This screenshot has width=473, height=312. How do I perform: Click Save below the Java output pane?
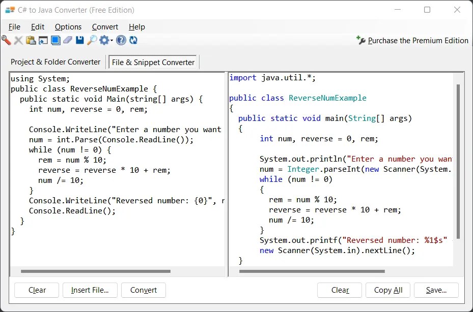coord(436,290)
